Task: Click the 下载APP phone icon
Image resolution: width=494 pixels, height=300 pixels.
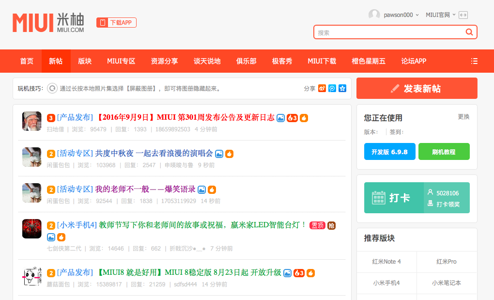Action: coord(102,23)
